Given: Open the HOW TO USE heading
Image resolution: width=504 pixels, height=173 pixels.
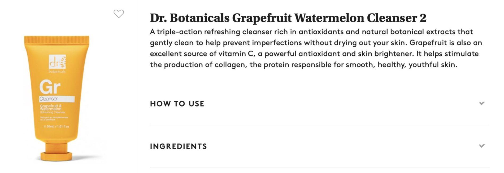Looking at the screenshot, I should [177, 104].
